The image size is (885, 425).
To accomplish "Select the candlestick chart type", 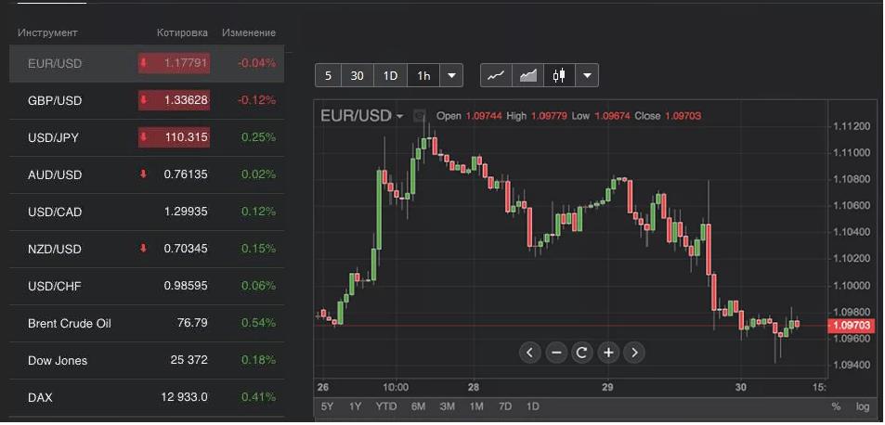I will click(558, 75).
